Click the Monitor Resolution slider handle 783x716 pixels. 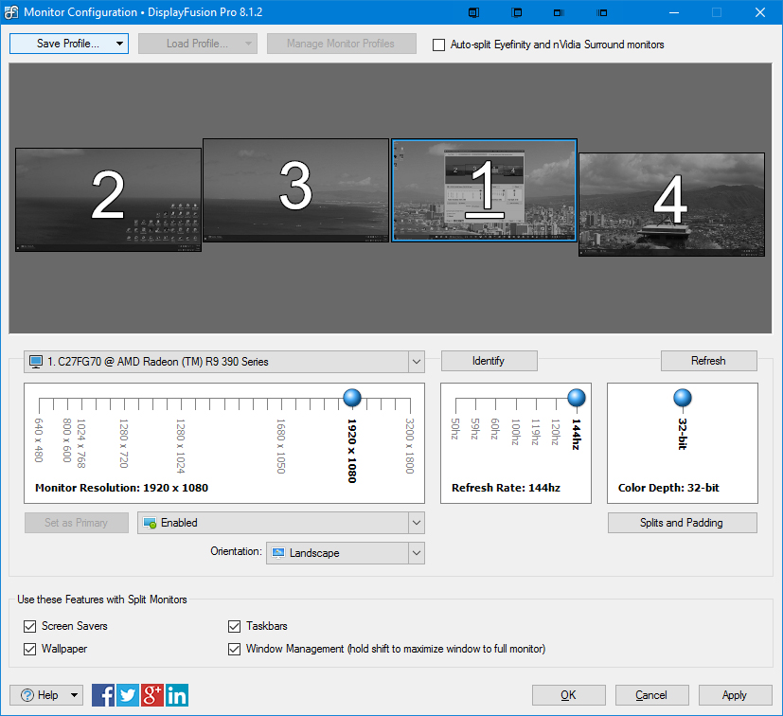tap(352, 398)
